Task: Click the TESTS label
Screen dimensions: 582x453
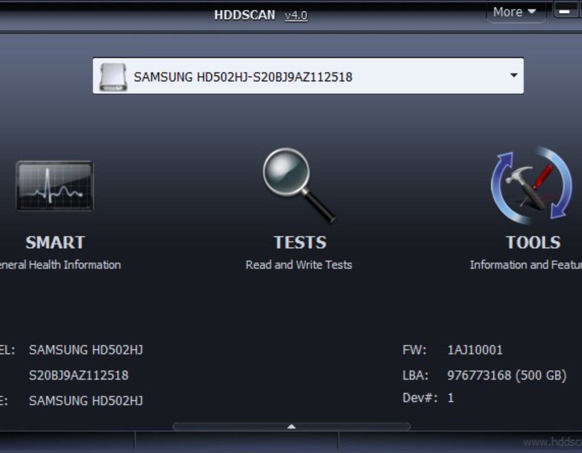Action: [300, 242]
